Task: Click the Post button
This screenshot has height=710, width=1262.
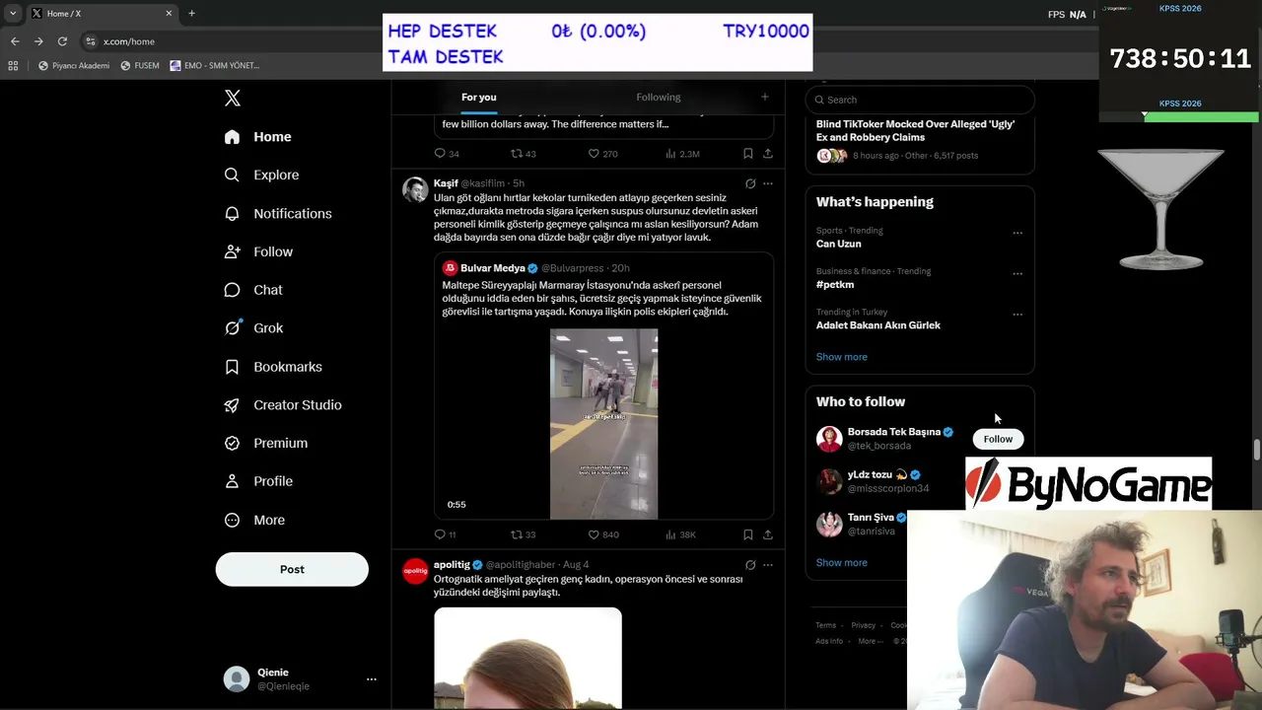Action: point(292,569)
